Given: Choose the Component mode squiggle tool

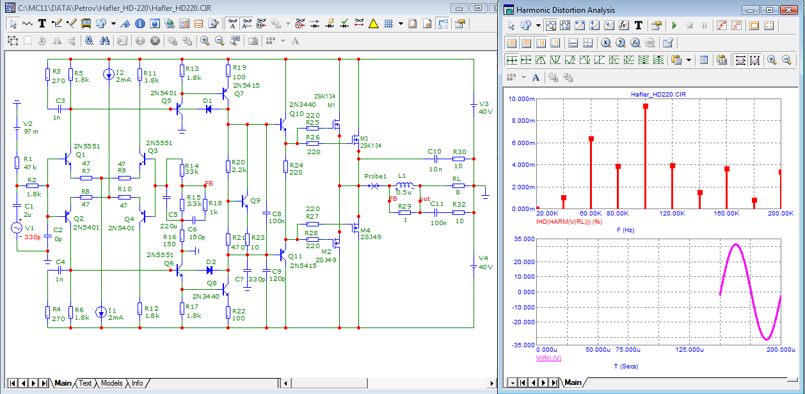Looking at the screenshot, I should click(27, 24).
